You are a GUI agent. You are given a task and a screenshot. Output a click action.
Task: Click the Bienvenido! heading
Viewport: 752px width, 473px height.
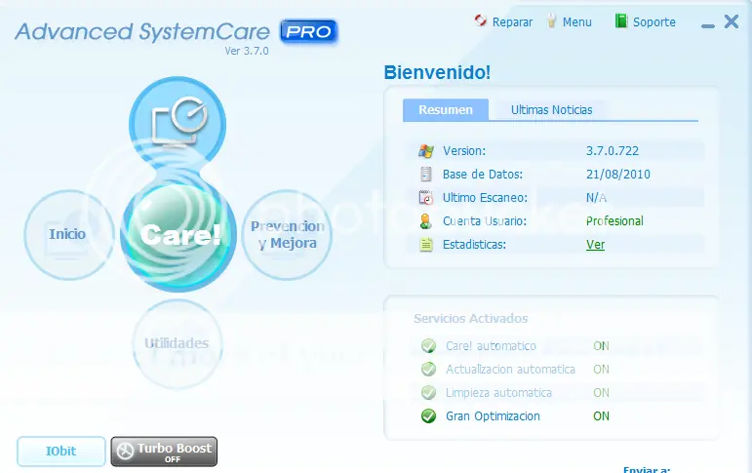[437, 72]
